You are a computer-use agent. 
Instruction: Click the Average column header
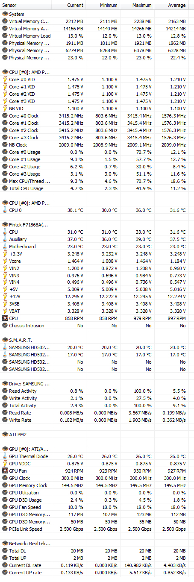[177, 5]
